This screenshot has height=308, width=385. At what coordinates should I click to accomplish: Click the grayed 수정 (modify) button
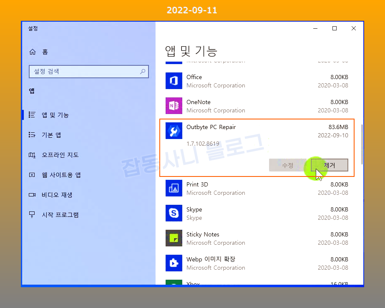287,165
